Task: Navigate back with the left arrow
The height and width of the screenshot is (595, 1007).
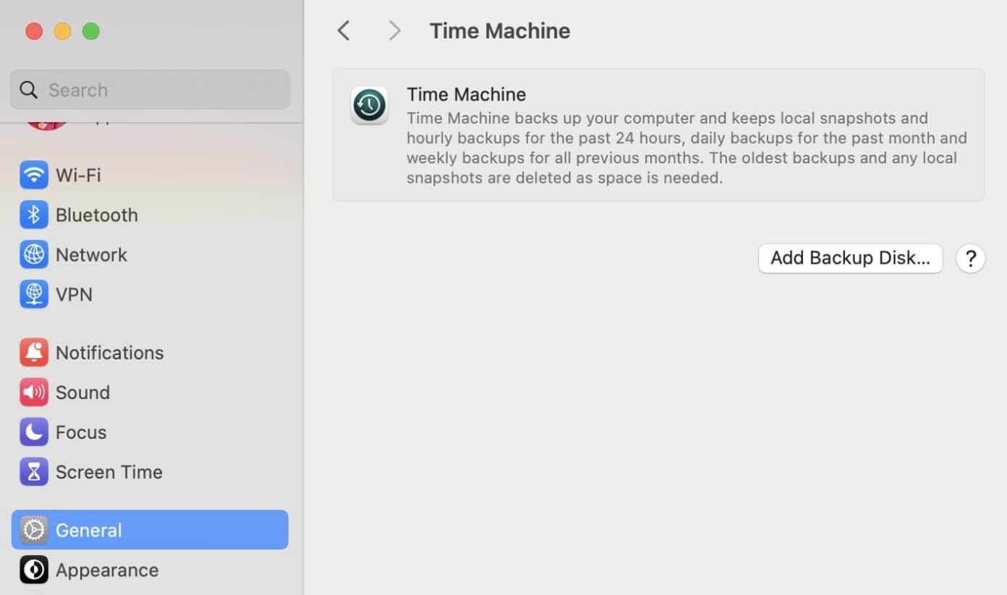Action: point(344,30)
